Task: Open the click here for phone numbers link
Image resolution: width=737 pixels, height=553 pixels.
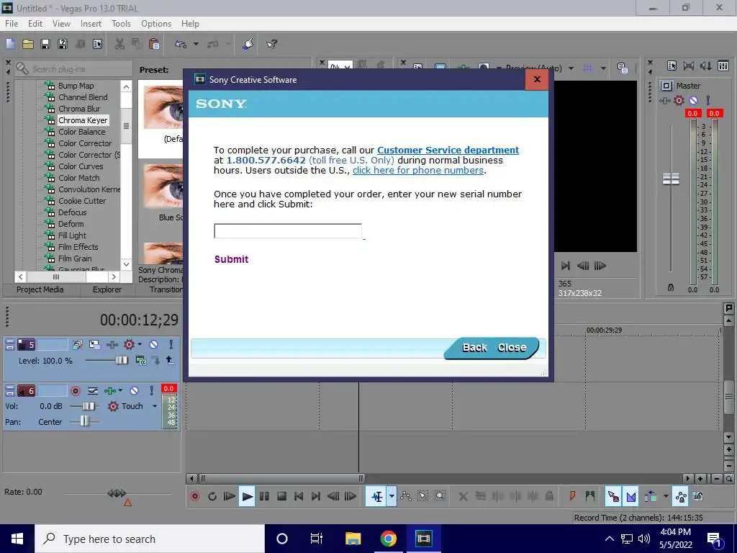Action: 418,170
